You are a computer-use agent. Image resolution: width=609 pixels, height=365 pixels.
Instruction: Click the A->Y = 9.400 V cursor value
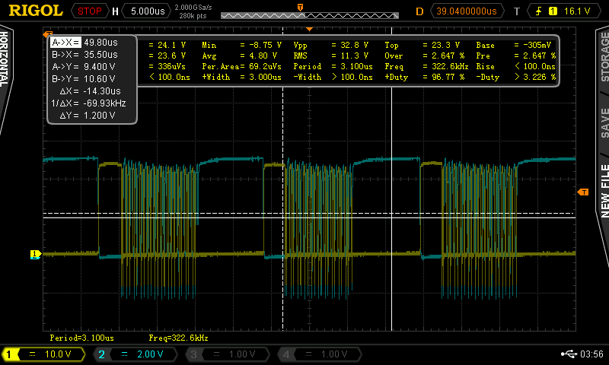tap(84, 67)
